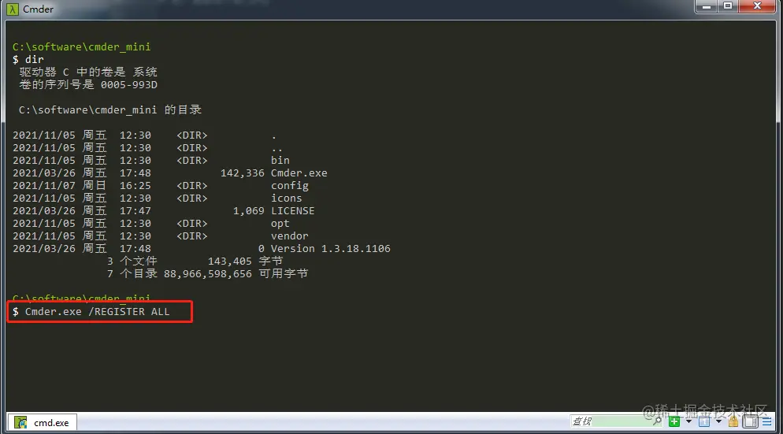Click the search magnifier icon
783x434 pixels.
pos(657,421)
